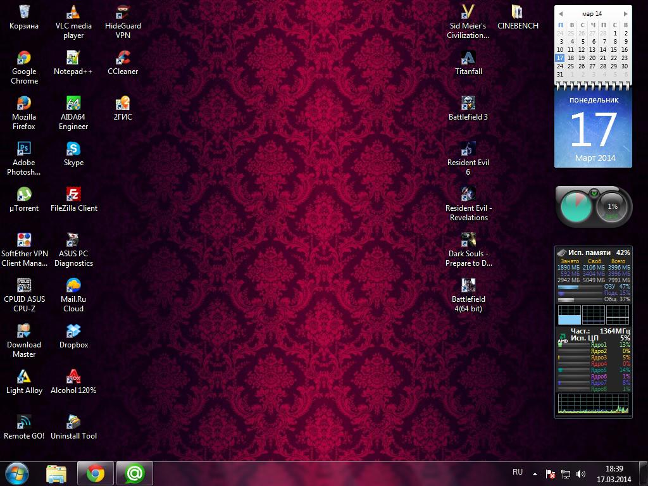
Task: Launch Google Chrome desktop shortcut
Action: point(24,67)
